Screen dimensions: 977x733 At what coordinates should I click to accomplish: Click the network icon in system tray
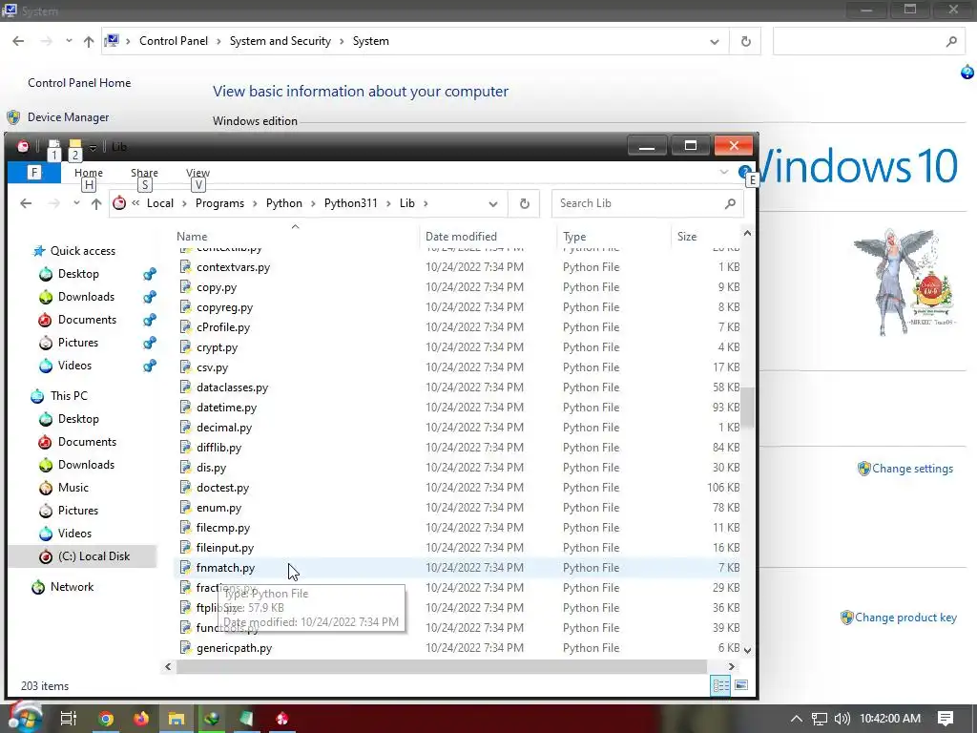pos(820,719)
